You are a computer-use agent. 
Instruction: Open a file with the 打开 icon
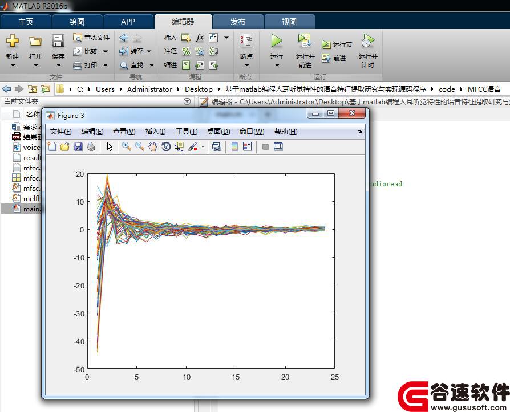coord(35,41)
